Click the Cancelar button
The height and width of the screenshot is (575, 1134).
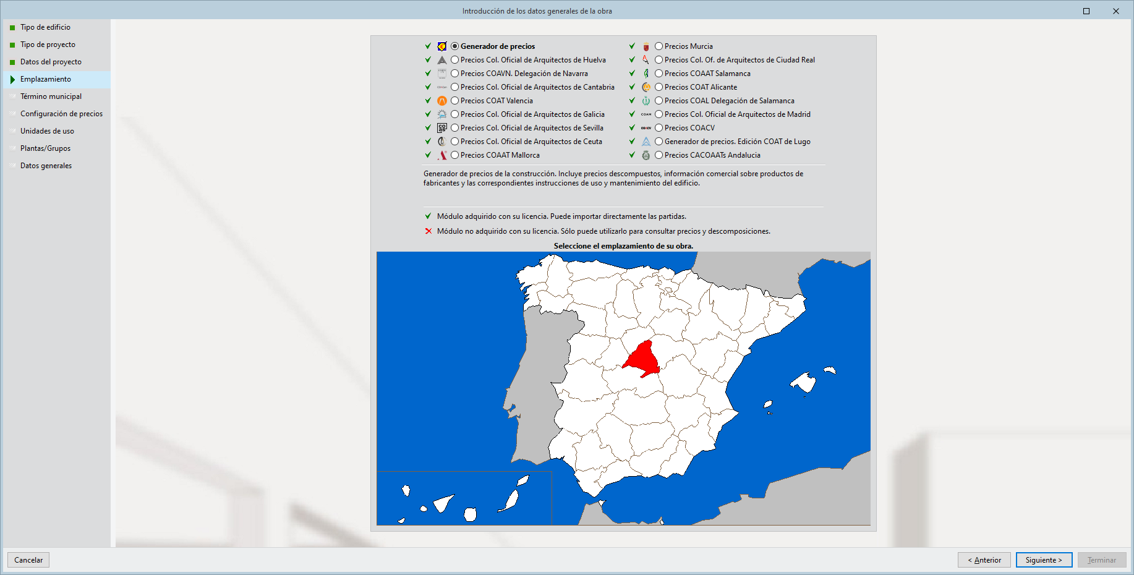pos(28,560)
